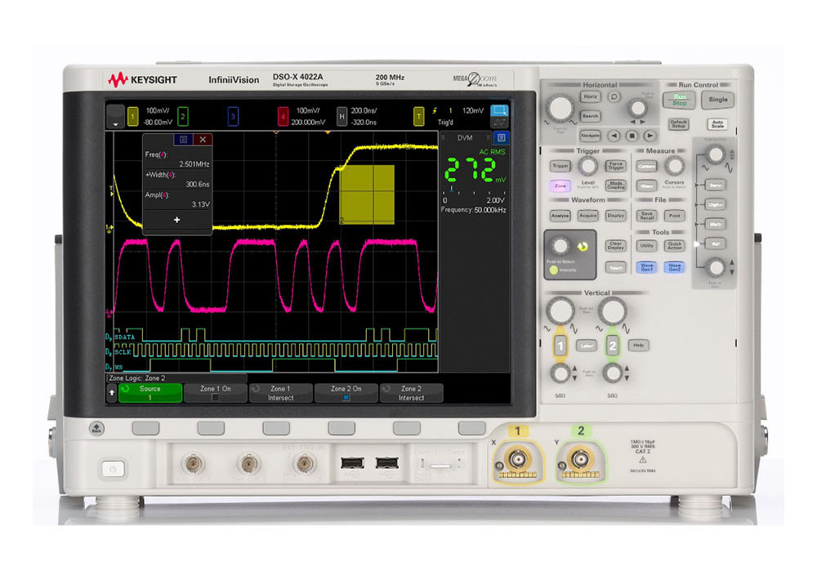The height and width of the screenshot is (572, 817).
Task: Toggle the Run Stop key
Action: coord(679,100)
